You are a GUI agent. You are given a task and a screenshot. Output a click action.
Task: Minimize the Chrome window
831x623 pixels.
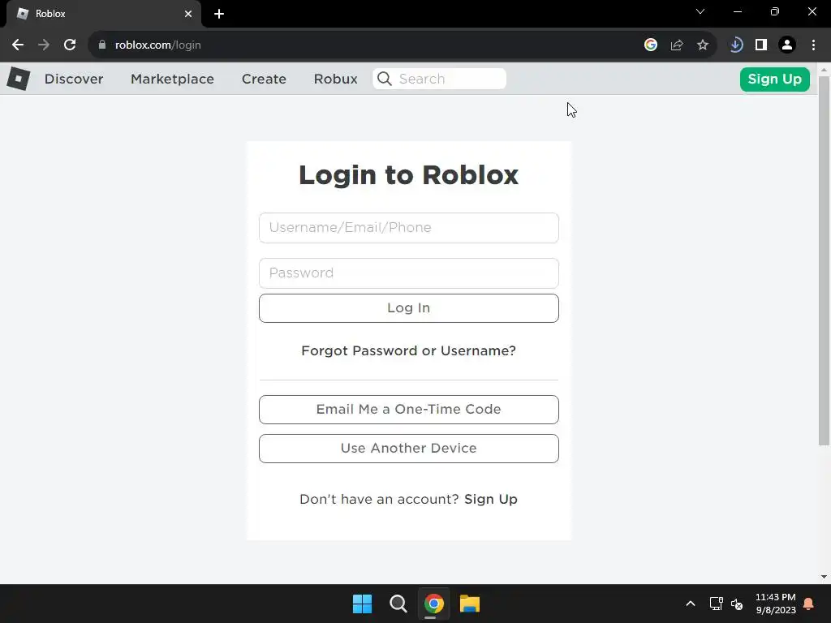coord(737,11)
